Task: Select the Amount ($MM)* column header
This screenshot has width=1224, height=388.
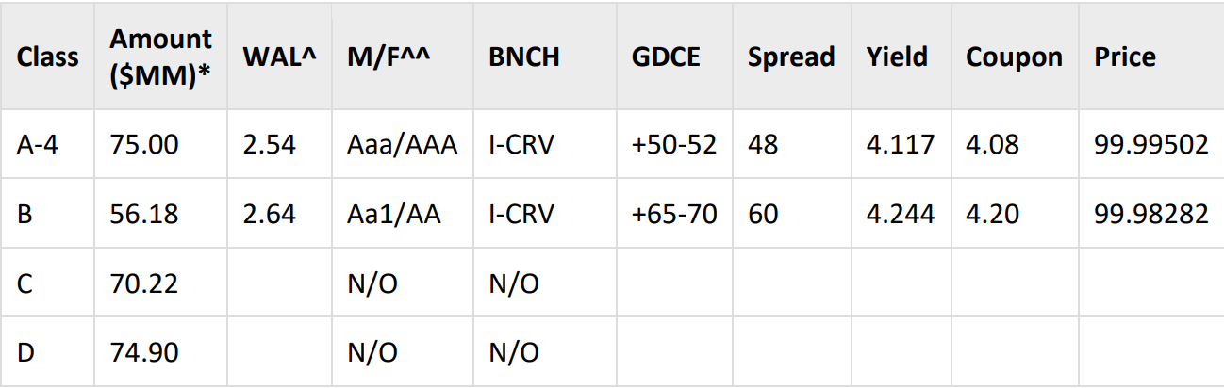Action: coord(160,57)
